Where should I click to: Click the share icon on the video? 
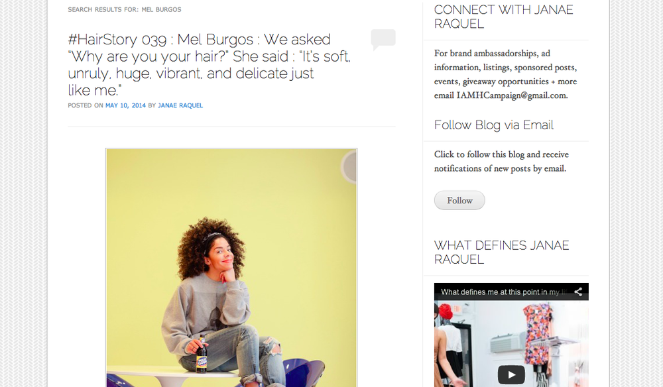point(578,292)
